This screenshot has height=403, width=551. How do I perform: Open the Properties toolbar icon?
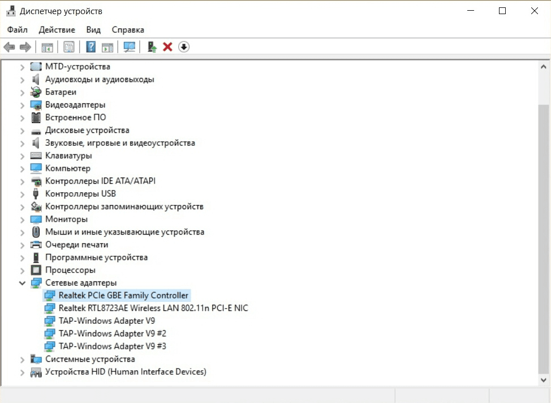tap(69, 47)
